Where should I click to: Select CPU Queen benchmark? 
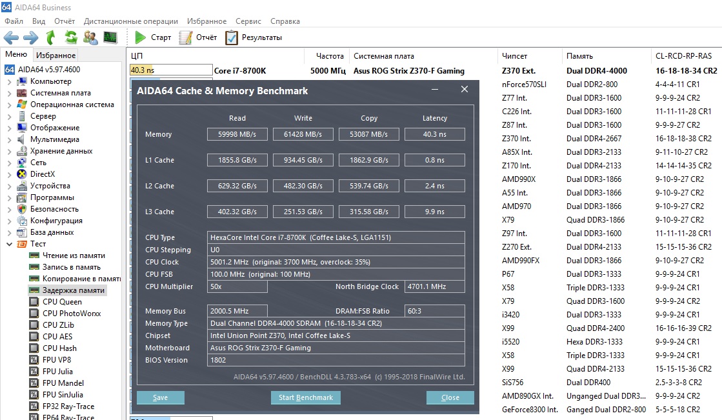[62, 302]
